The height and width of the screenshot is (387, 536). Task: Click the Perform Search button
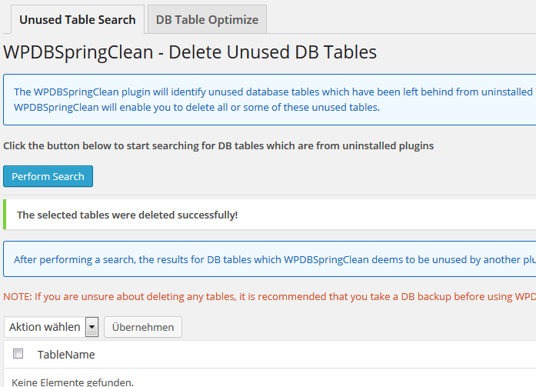48,176
